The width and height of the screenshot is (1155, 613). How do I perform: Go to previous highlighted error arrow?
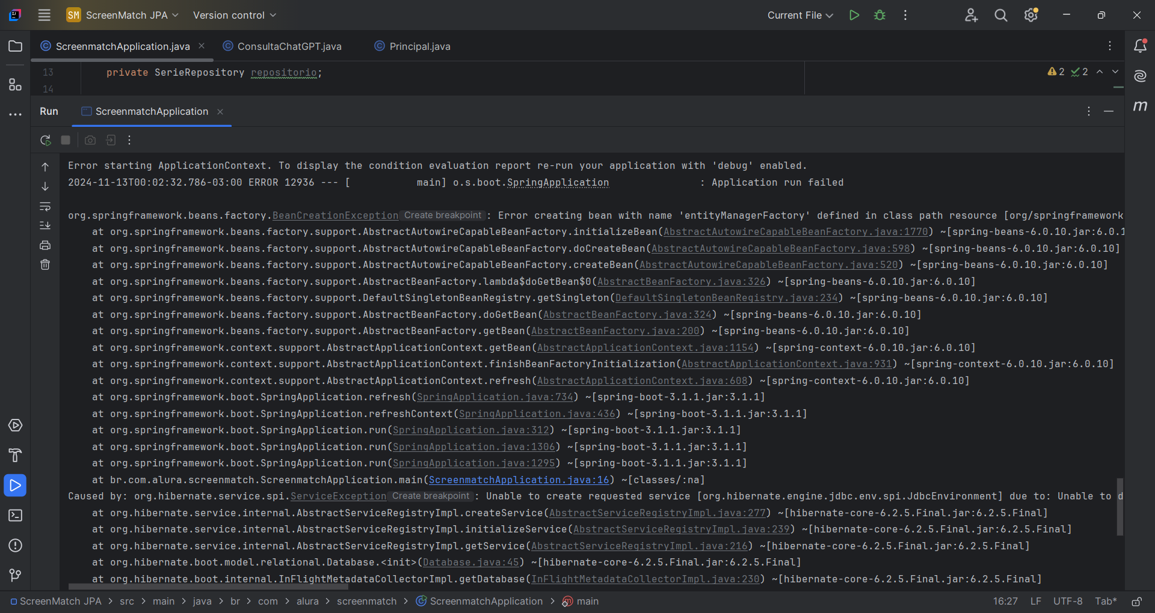[1100, 72]
